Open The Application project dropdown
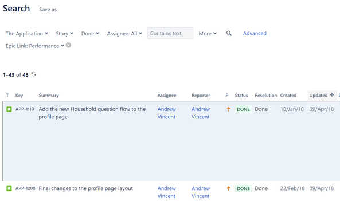Image resolution: width=340 pixels, height=206 pixels. tap(27, 34)
